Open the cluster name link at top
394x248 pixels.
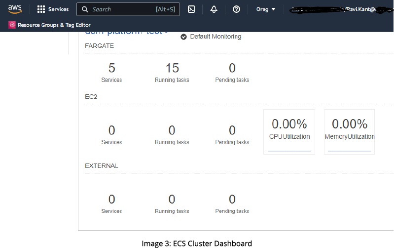126,33
